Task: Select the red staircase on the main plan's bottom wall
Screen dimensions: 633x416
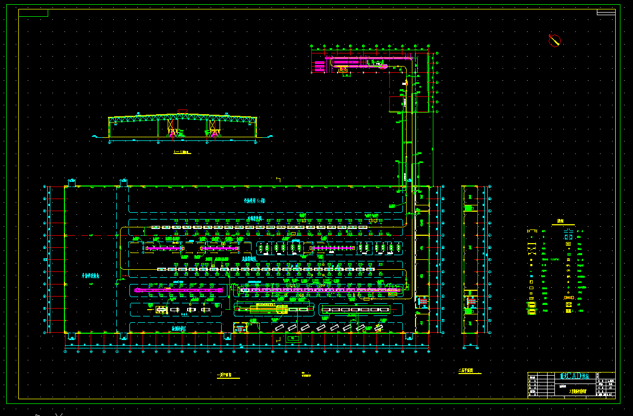Action: pos(240,329)
